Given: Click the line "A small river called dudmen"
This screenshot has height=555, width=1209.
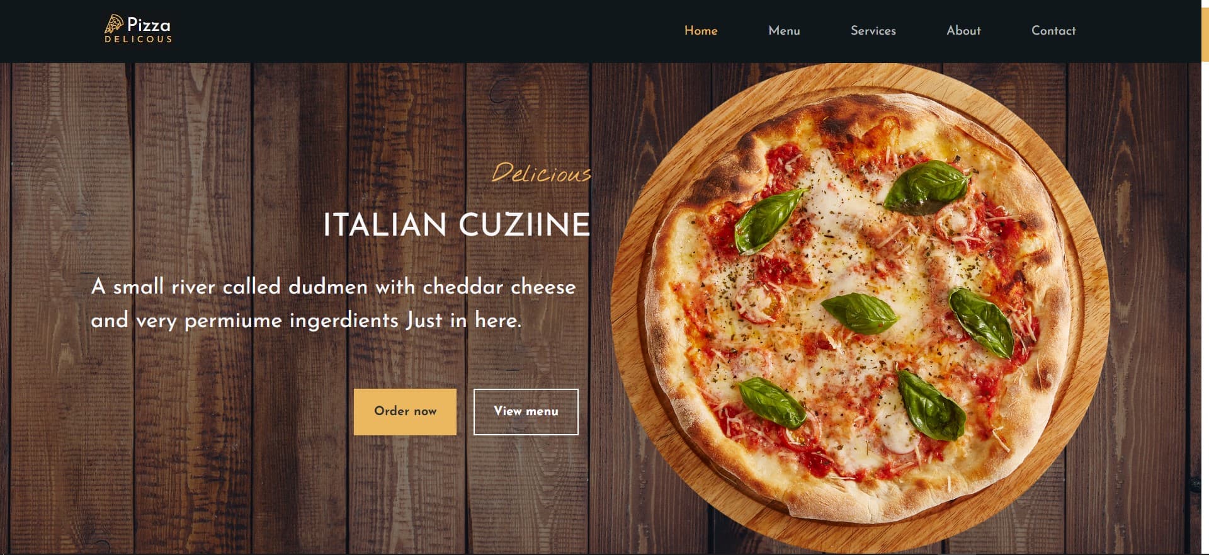Looking at the screenshot, I should (229, 287).
